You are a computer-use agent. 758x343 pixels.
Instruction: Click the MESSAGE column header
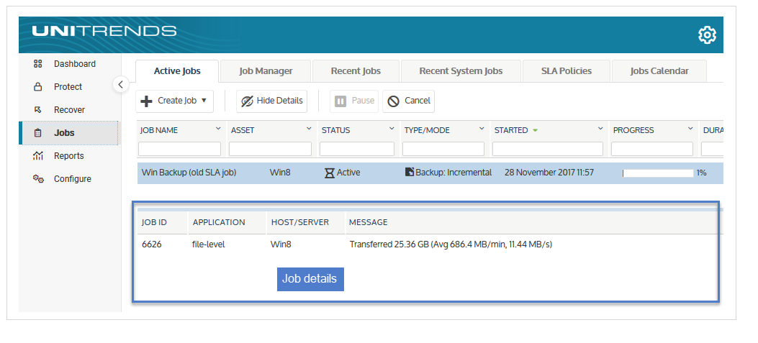(x=369, y=222)
